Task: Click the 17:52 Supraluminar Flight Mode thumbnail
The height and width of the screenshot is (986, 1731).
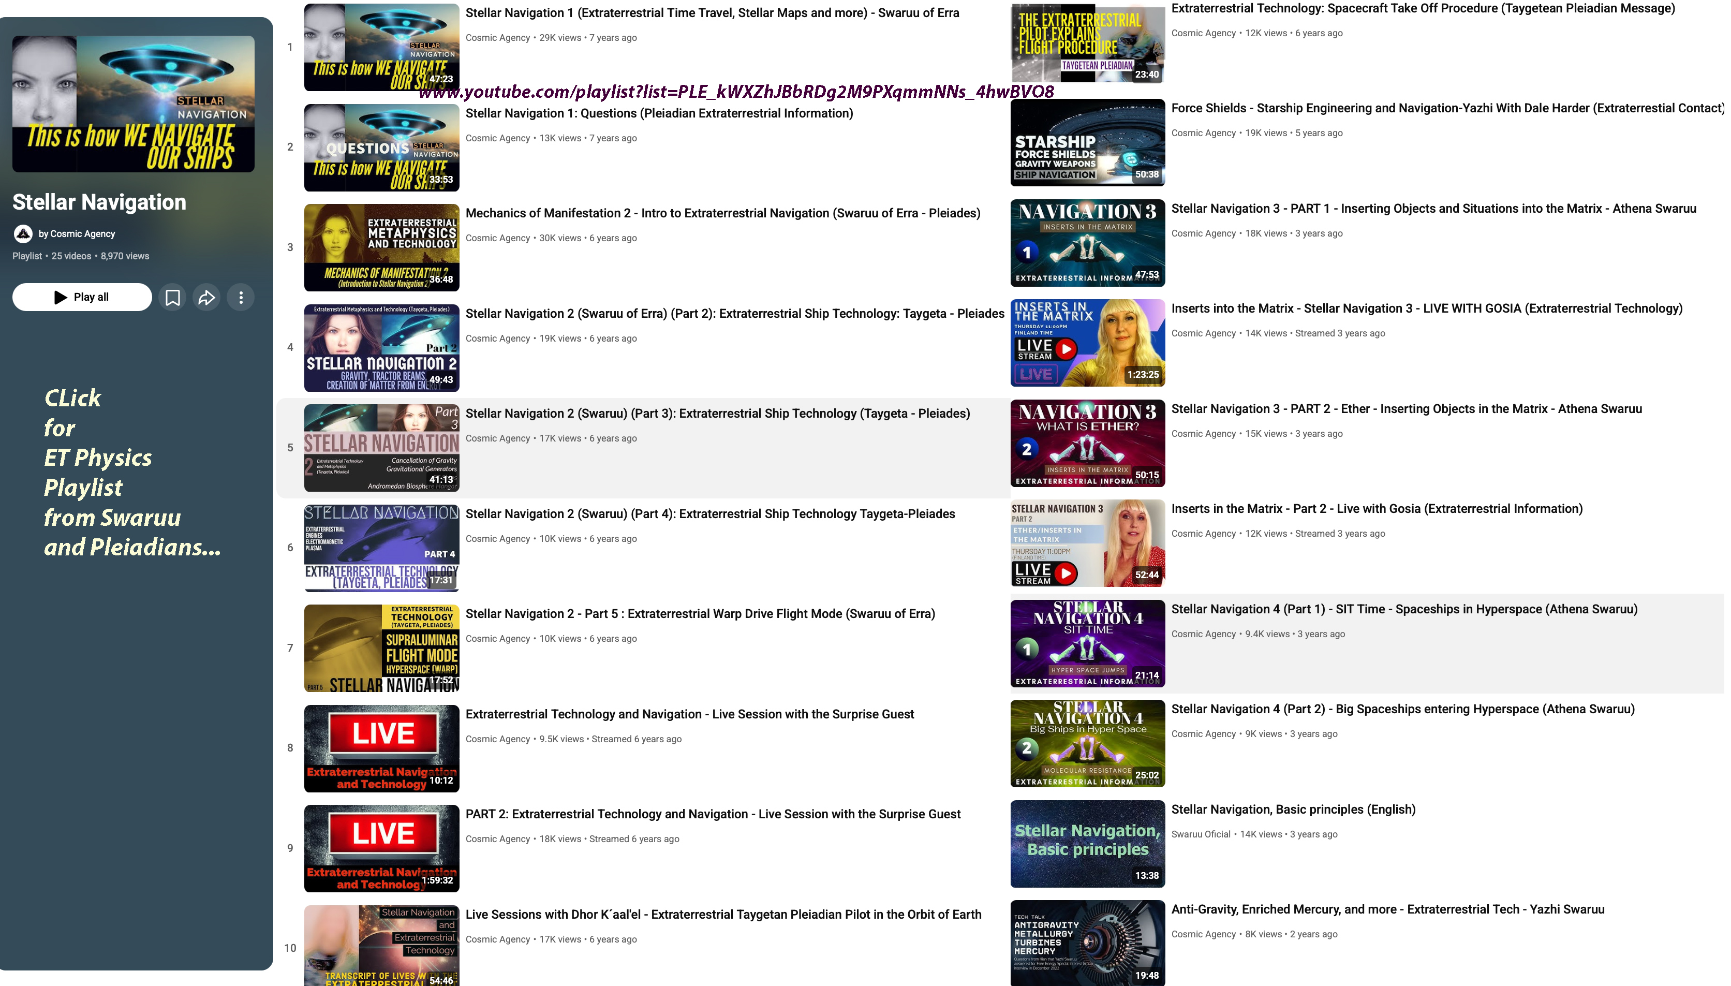Action: click(x=382, y=649)
